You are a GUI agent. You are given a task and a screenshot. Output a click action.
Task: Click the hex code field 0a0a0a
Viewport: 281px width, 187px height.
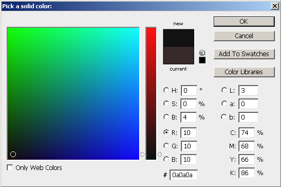(184, 175)
